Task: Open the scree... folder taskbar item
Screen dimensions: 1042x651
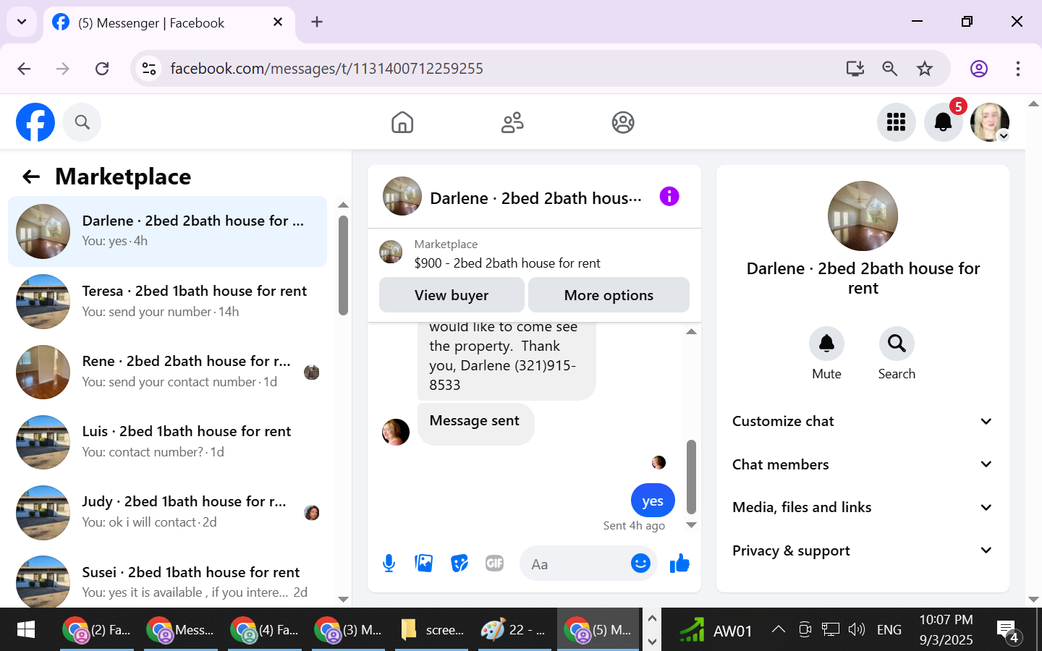Action: 433,630
